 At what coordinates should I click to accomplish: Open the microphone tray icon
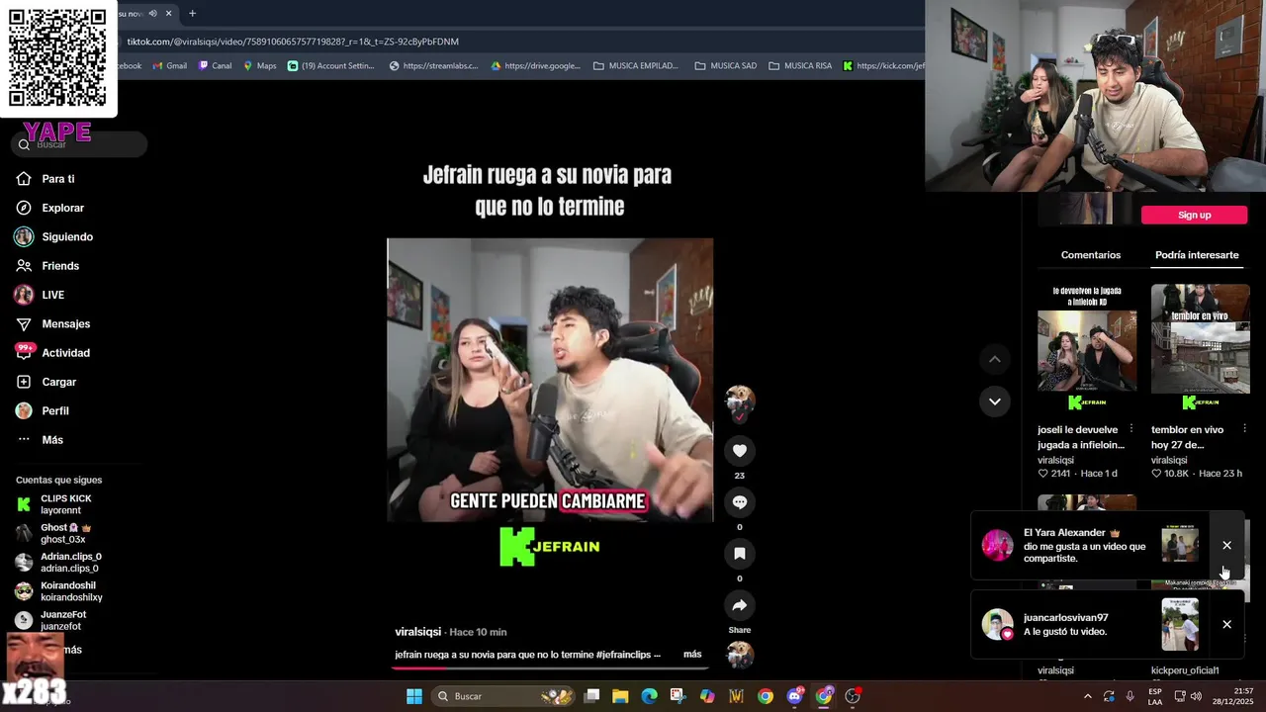pos(1130,696)
